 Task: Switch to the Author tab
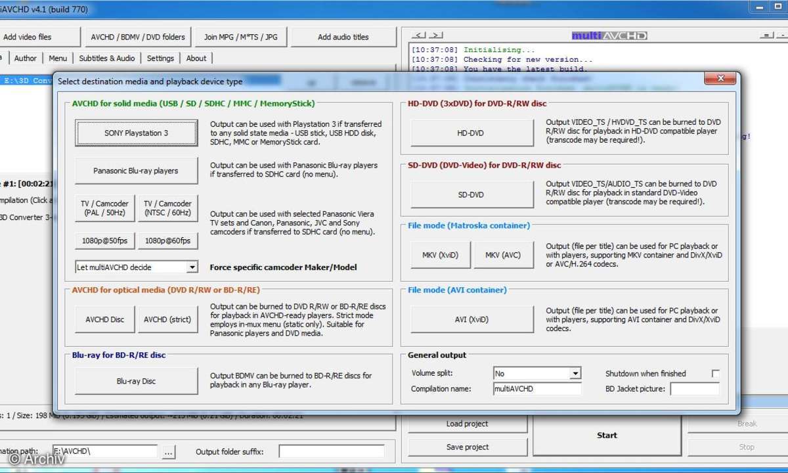(x=26, y=58)
